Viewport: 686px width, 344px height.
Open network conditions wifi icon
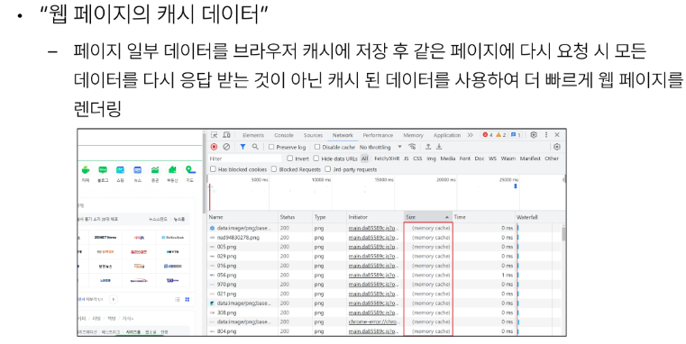pos(412,147)
